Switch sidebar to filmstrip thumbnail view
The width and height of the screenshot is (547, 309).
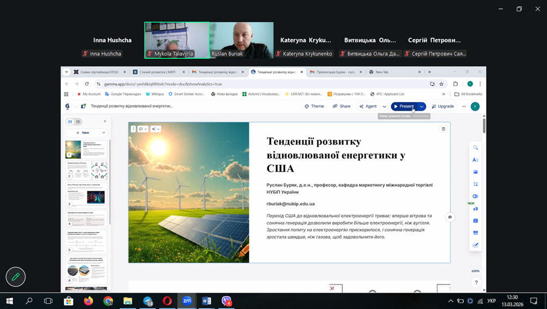click(70, 122)
